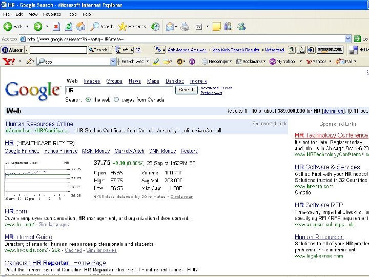Open the Help menu
This screenshot has height=277, width=369.
(x=87, y=14)
